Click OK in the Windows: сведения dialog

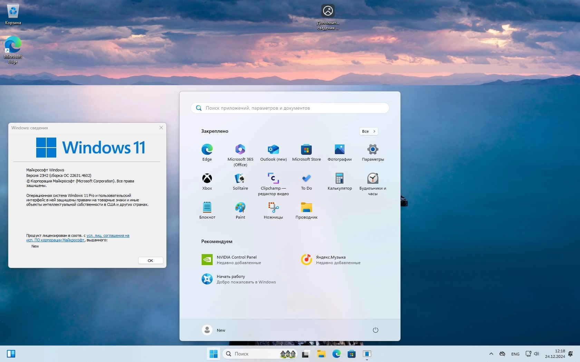pos(151,261)
